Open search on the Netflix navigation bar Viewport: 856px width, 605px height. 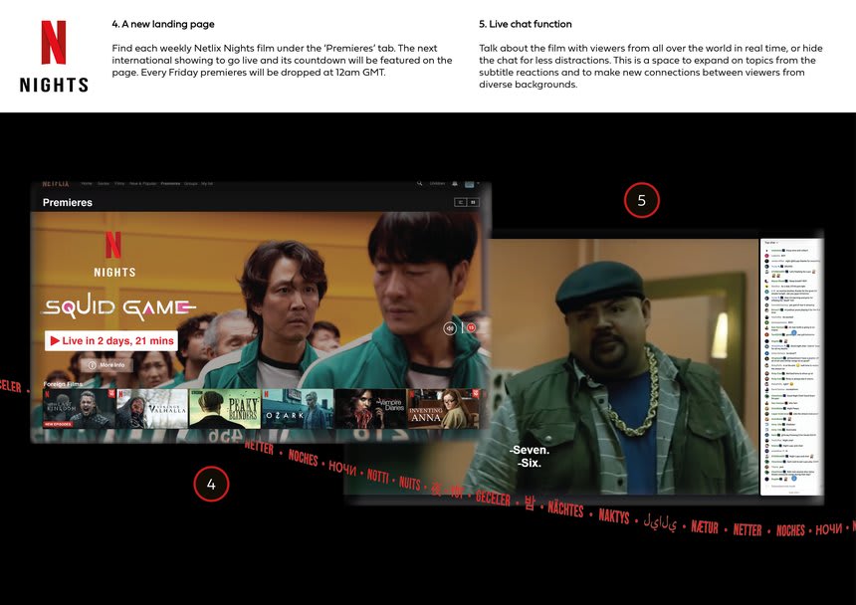coord(418,183)
